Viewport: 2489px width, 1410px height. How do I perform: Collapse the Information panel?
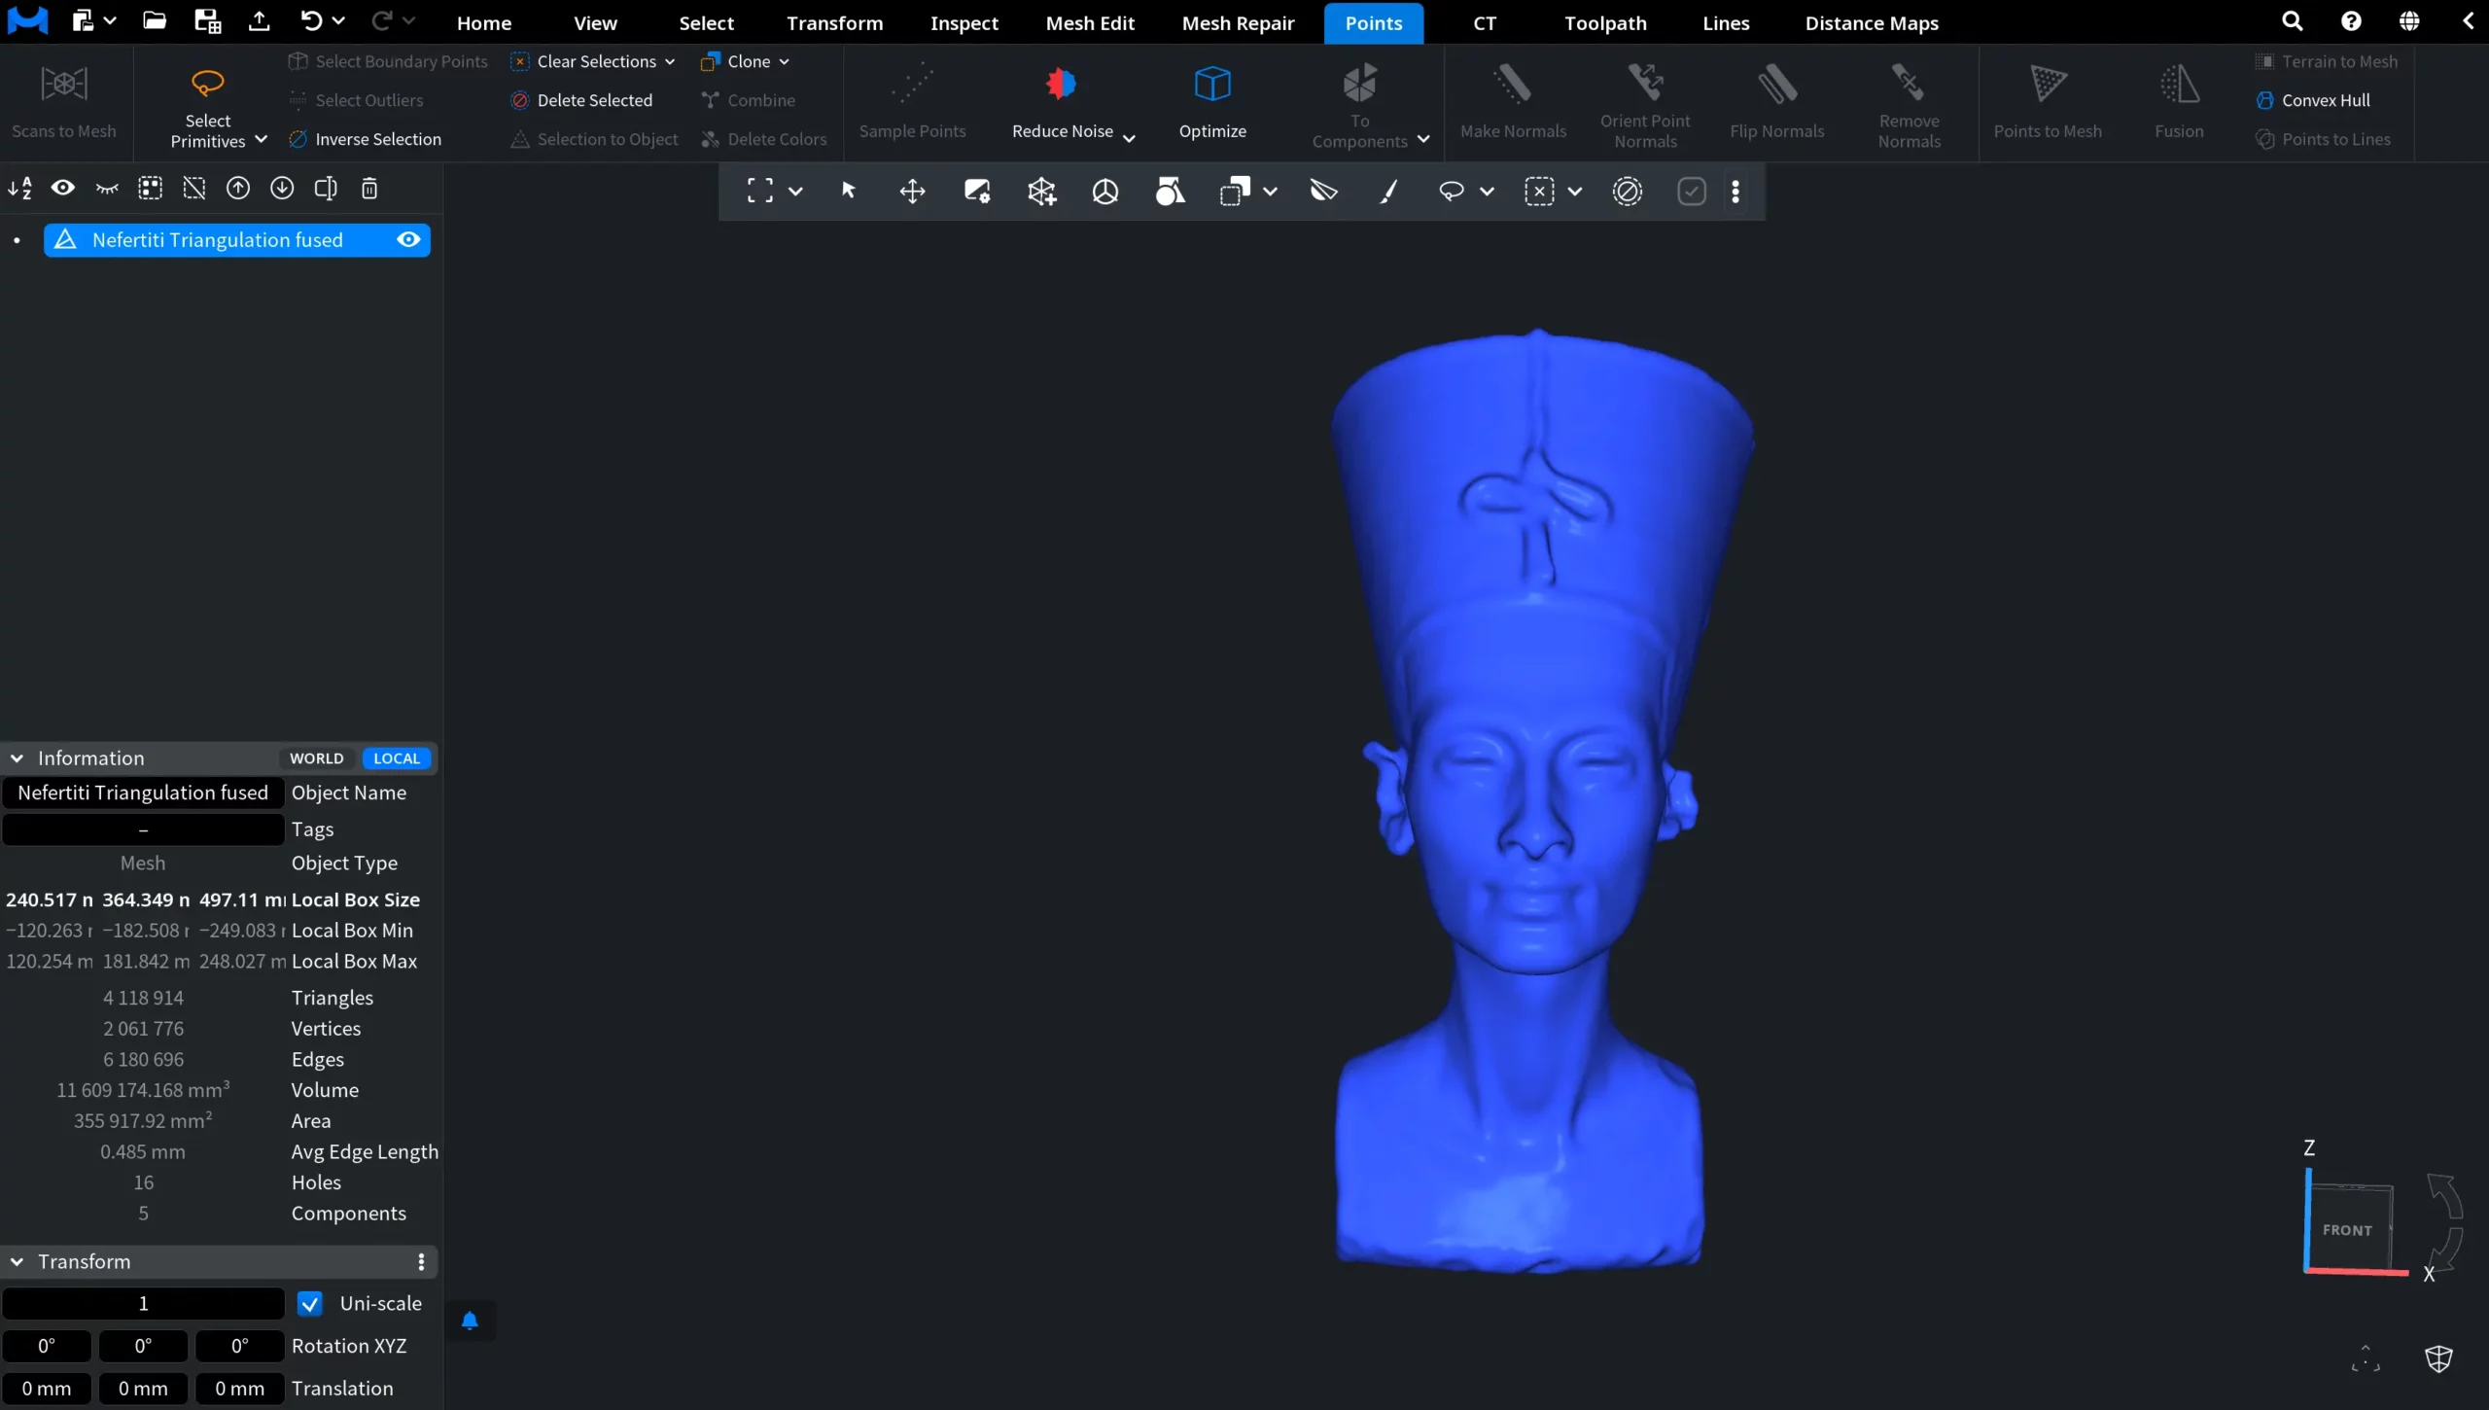click(x=18, y=758)
